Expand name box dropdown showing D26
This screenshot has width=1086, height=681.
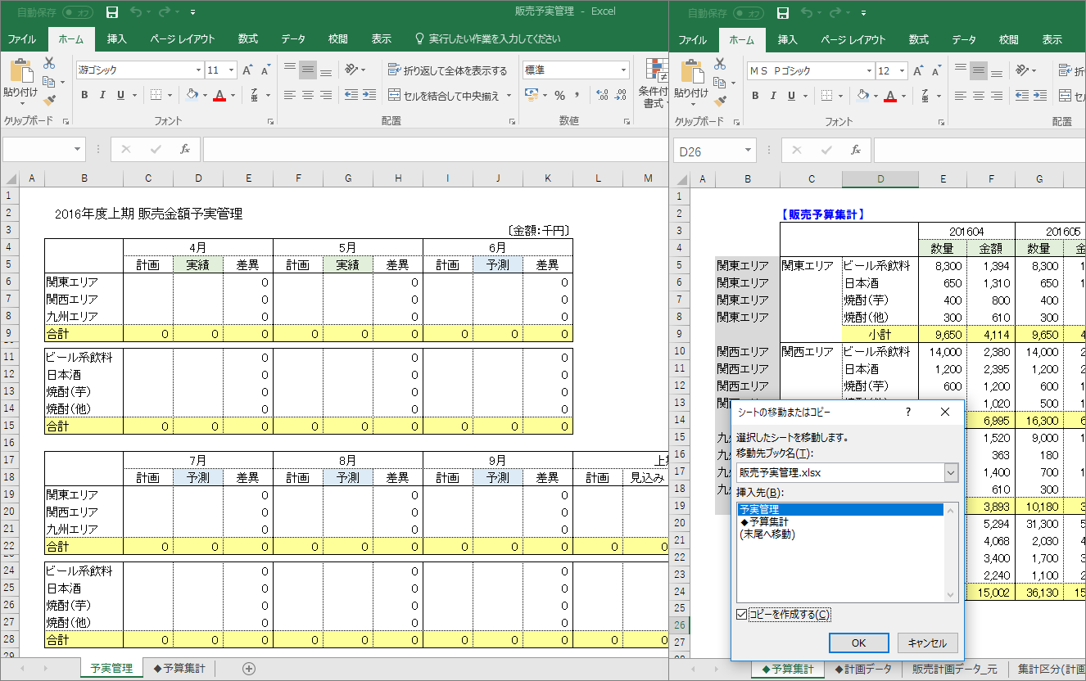[749, 150]
